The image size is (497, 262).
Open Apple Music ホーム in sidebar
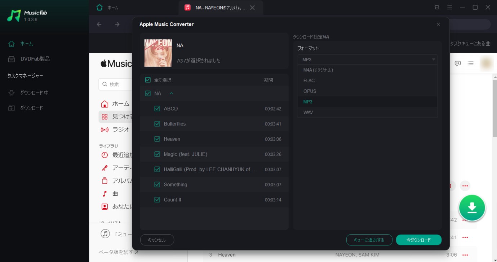[x=115, y=104]
